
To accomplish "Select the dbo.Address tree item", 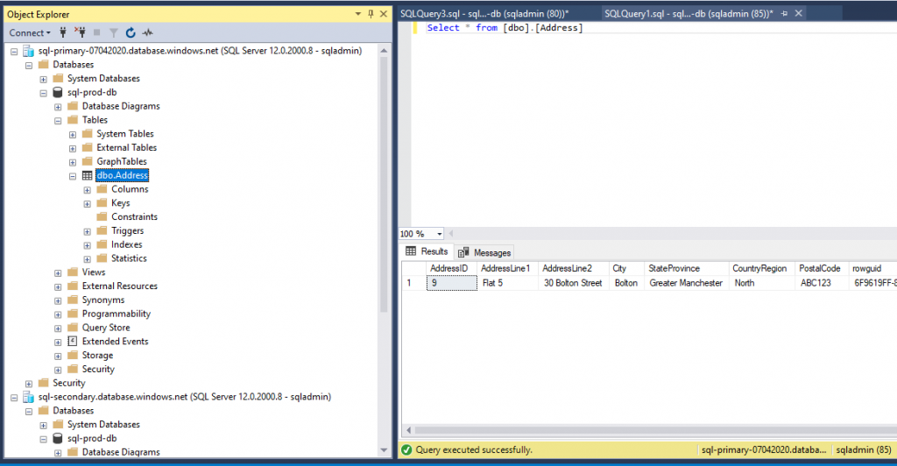I will coord(123,175).
